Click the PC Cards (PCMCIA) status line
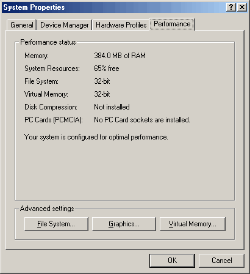 [107, 120]
